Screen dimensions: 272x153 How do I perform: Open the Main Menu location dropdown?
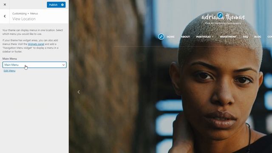point(34,65)
